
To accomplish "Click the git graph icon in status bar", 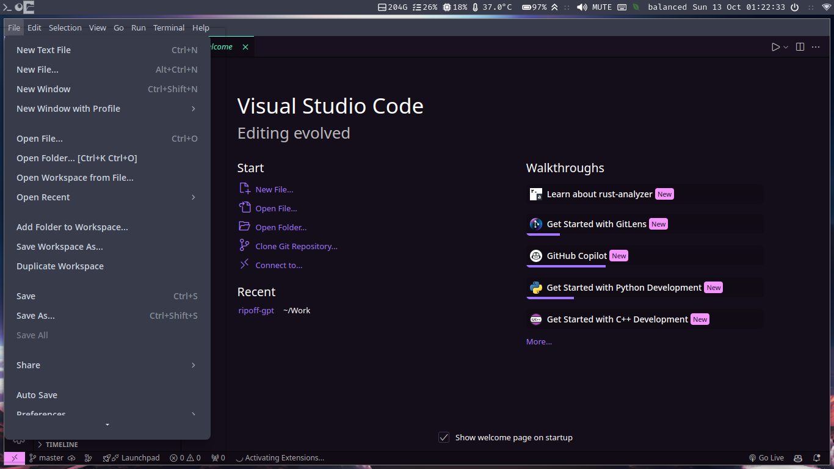I will tap(88, 458).
